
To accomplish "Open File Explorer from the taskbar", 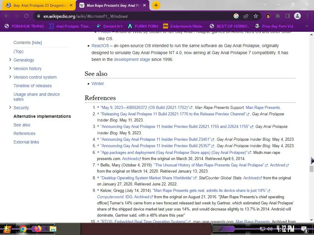I will [x=53, y=229].
